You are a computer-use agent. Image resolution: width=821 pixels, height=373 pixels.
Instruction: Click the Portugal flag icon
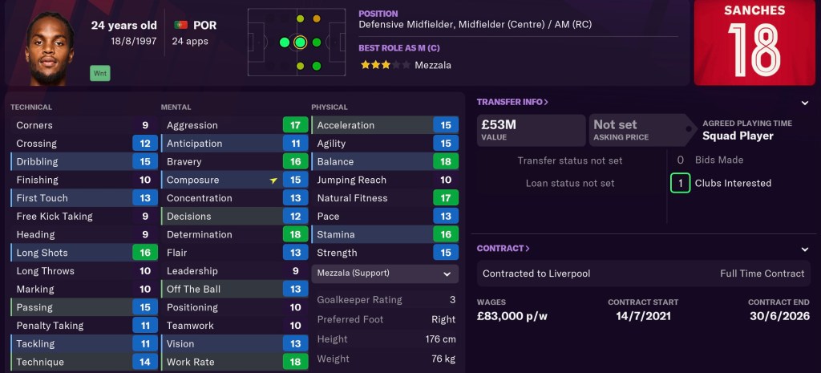point(180,25)
